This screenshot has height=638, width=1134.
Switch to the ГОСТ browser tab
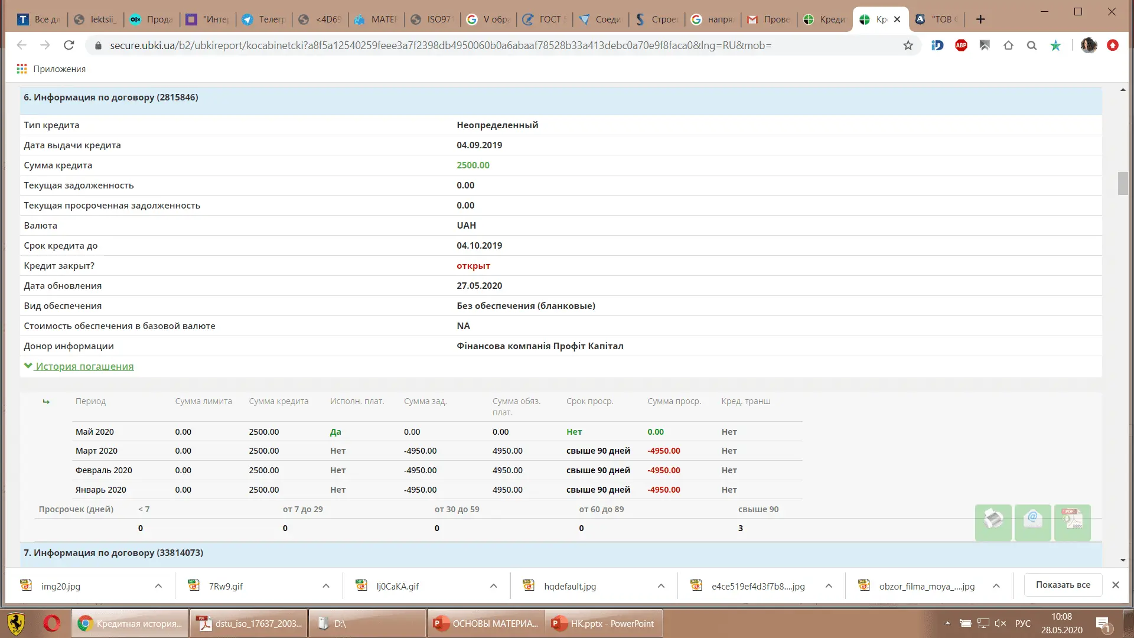pos(544,19)
